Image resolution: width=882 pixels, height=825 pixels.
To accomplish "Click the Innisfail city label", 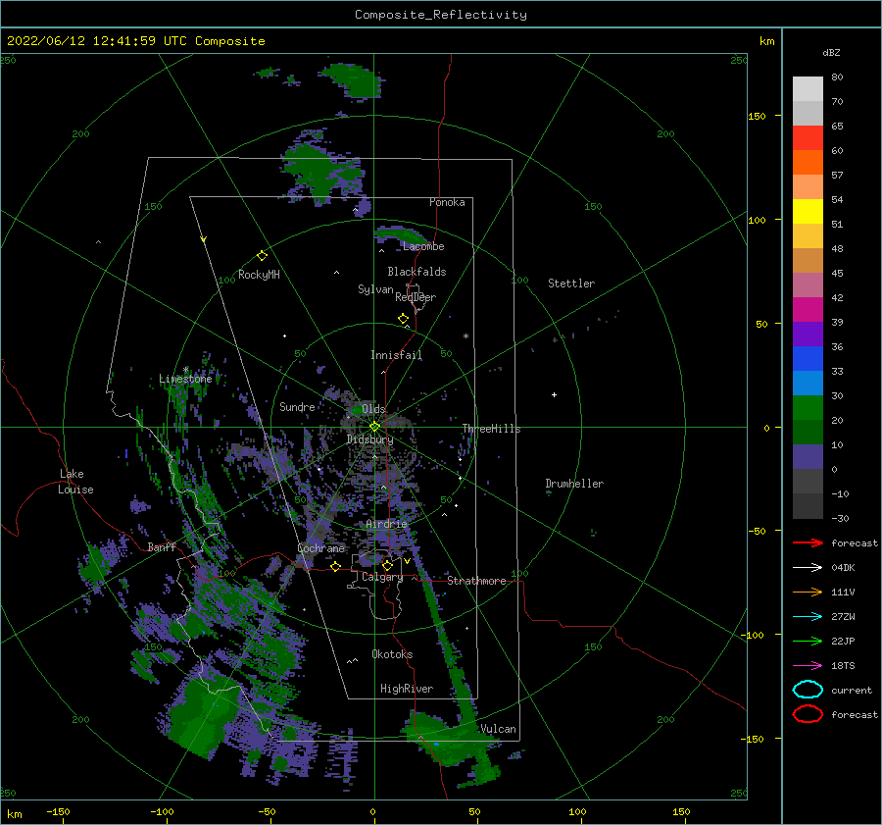I will [396, 355].
